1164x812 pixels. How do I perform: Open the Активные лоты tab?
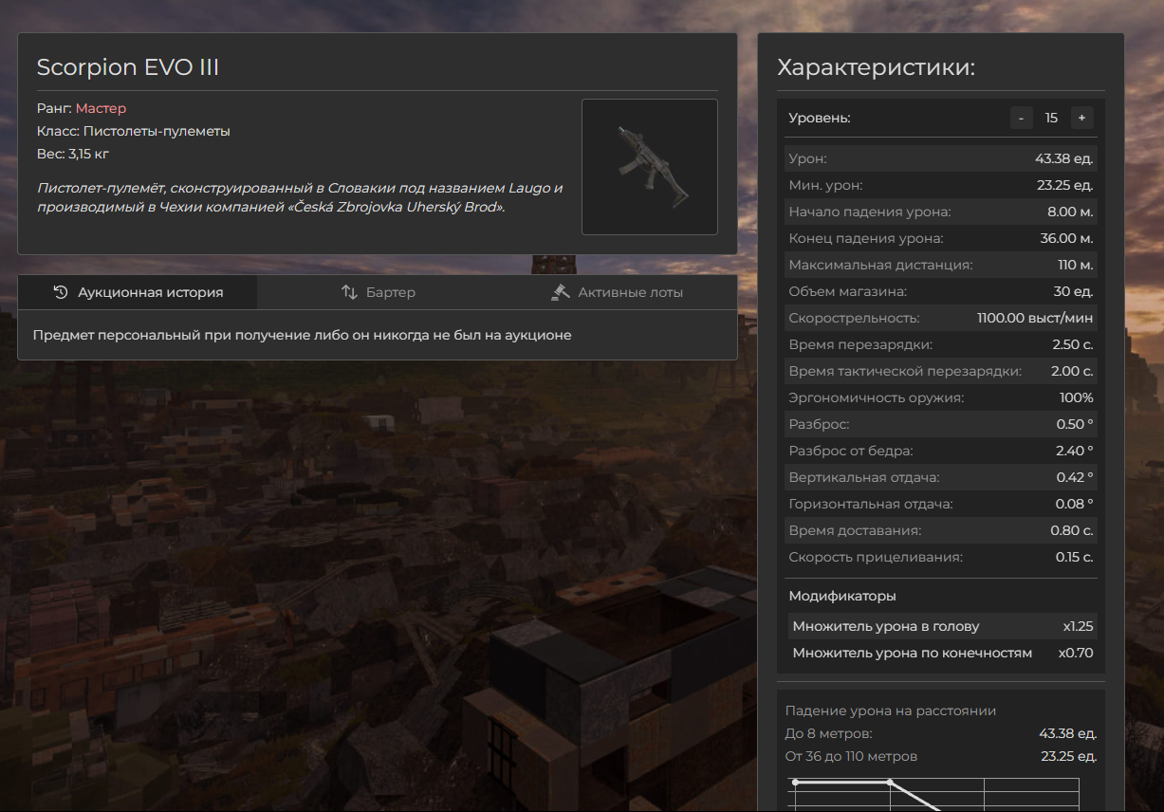tap(617, 292)
